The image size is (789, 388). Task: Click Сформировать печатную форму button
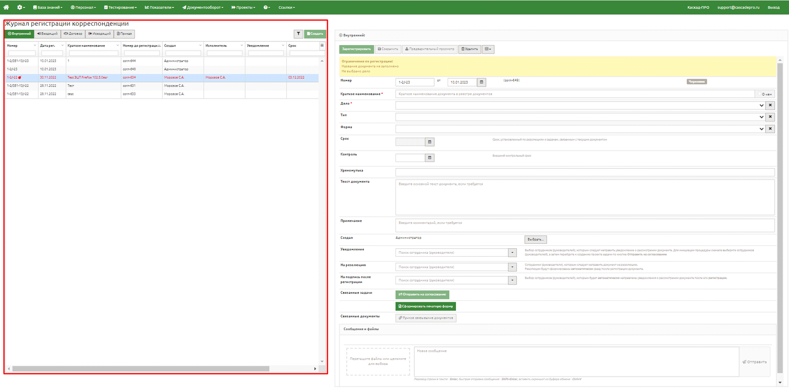pos(425,306)
